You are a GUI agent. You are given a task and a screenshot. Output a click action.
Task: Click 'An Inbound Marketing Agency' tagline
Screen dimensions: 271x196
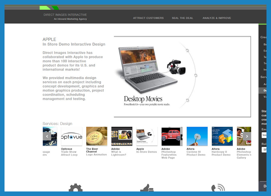click(x=70, y=19)
